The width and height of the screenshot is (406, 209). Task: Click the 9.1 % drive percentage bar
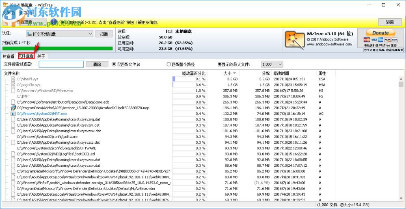(x=190, y=79)
